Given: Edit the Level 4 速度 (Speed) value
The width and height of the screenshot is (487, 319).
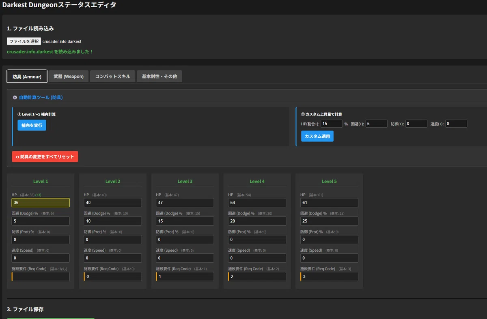Looking at the screenshot, I should pos(257,258).
